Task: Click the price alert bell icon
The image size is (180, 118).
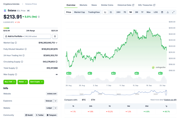Action: click(55, 36)
